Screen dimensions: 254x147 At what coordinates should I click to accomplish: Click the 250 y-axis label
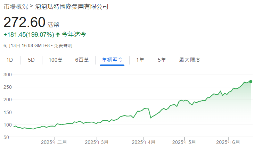click(x=8, y=87)
